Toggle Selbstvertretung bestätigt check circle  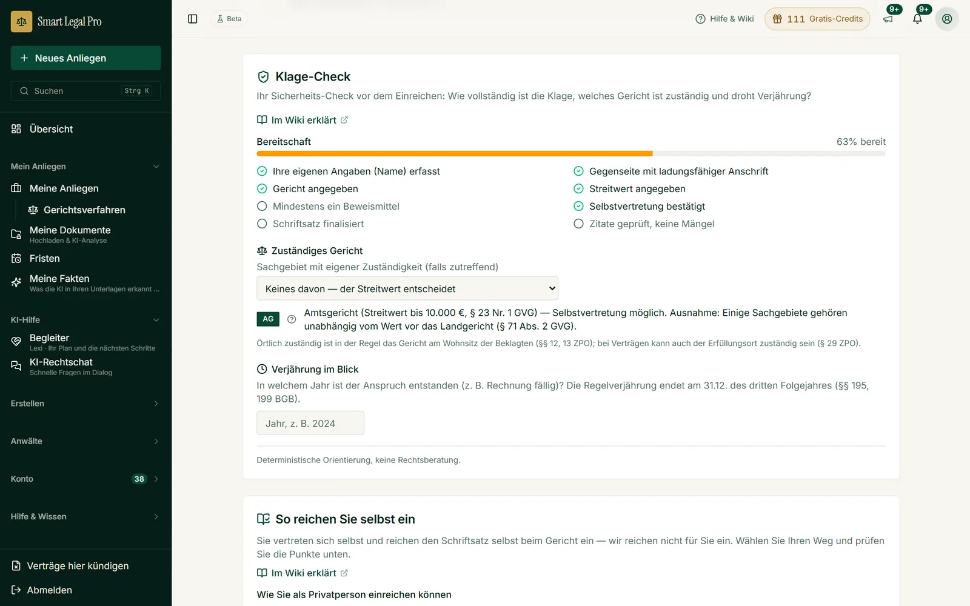pyautogui.click(x=578, y=206)
